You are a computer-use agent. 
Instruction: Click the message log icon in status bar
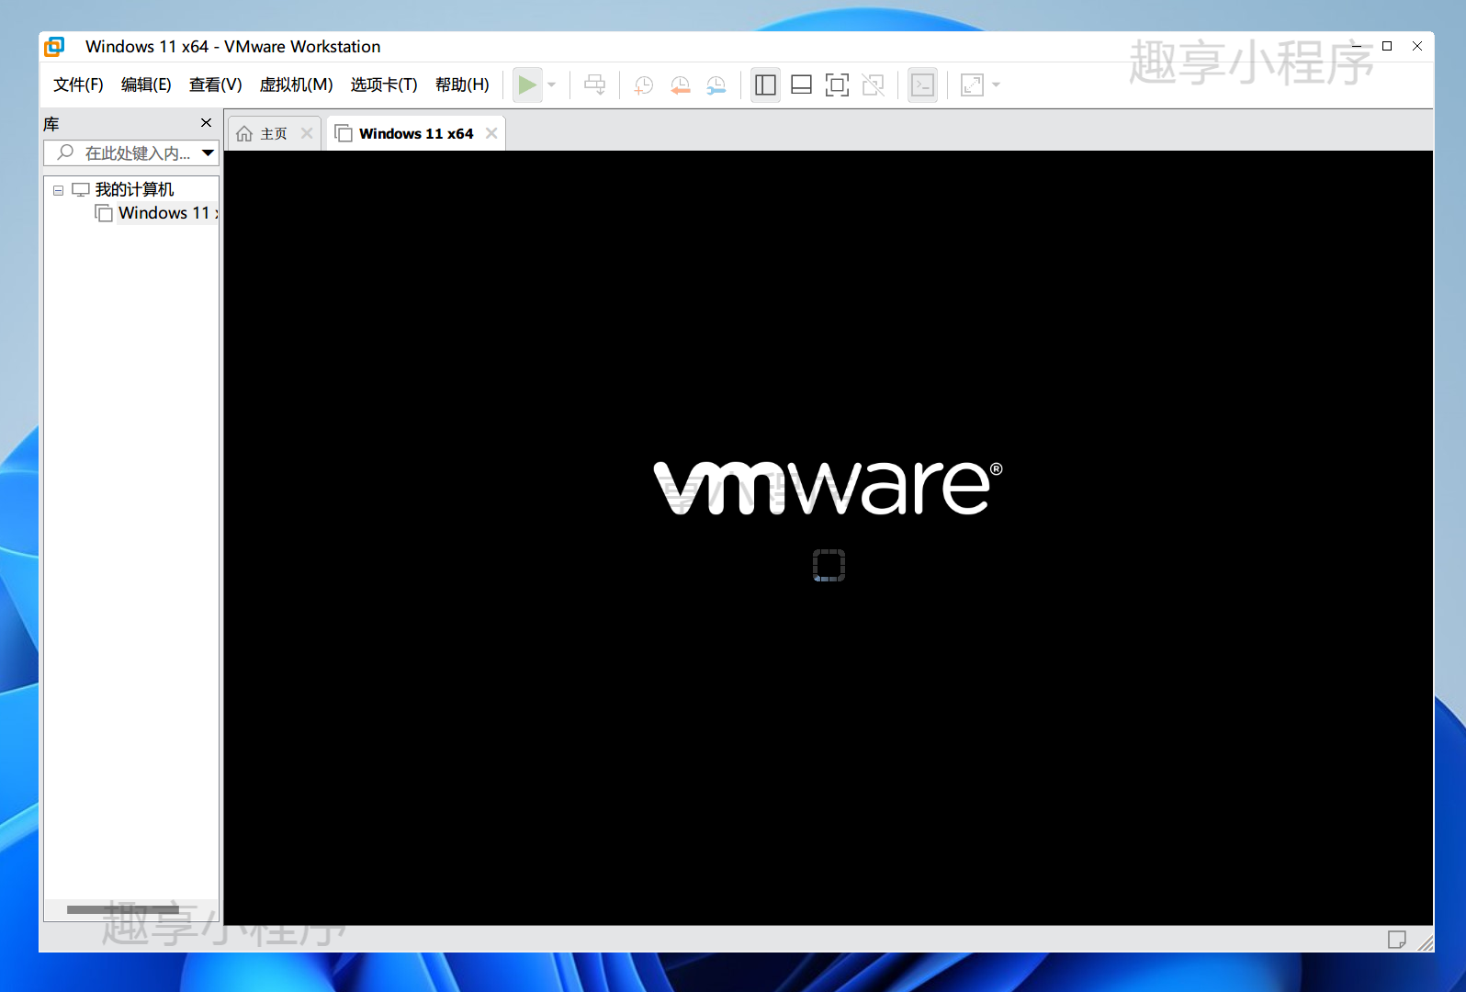pos(1397,939)
